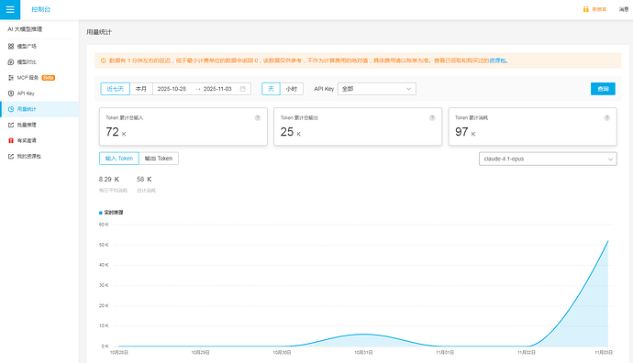This screenshot has height=363, width=633.
Task: Click the MCP 服务 icon in the sidebar
Action: pyautogui.click(x=11, y=78)
